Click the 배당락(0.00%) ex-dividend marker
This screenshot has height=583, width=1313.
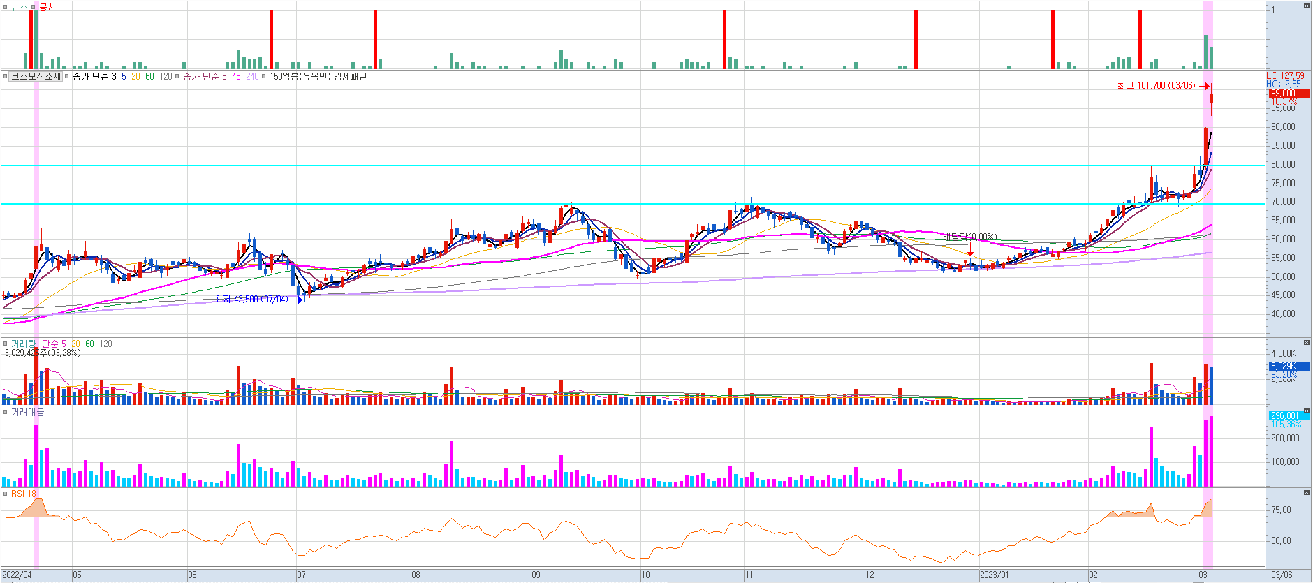970,237
